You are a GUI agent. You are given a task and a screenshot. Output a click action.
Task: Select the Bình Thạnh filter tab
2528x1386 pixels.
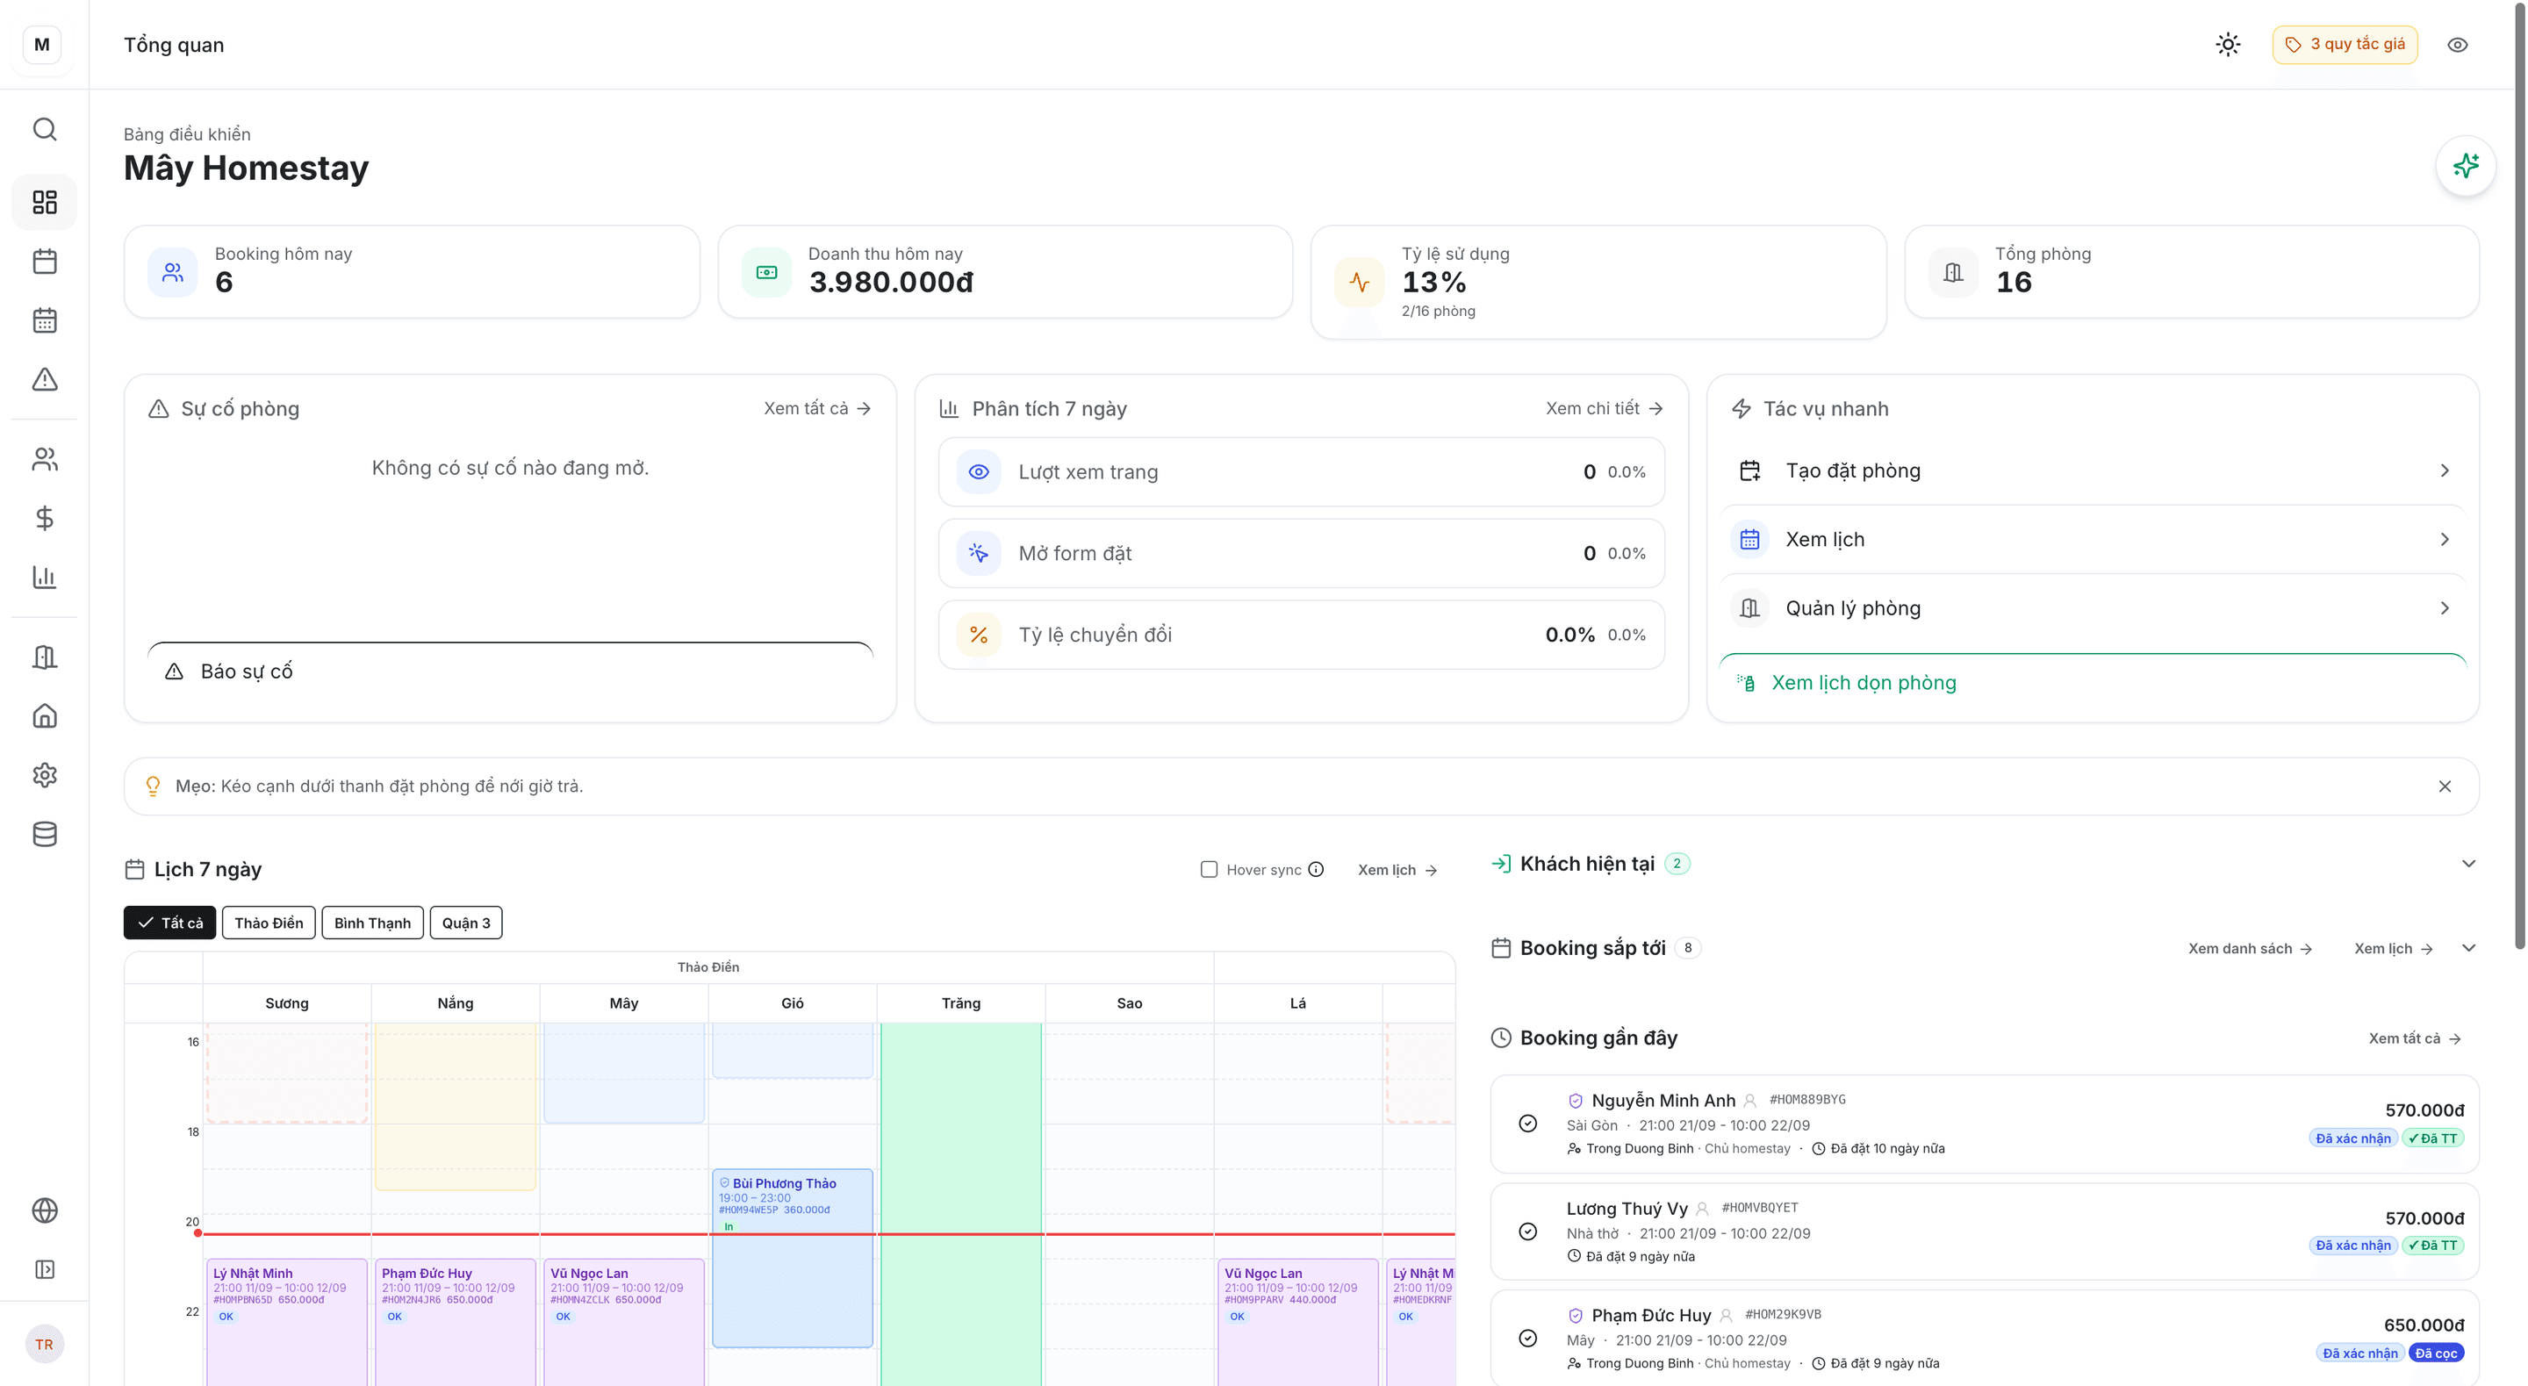tap(373, 923)
